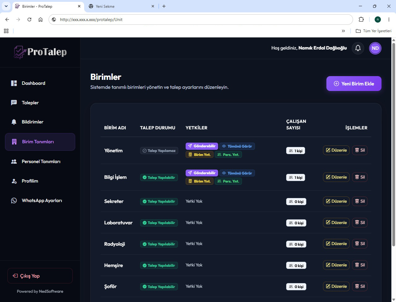The image size is (396, 302).
Task: Open the NedSoftware link in footer
Action: (x=51, y=291)
